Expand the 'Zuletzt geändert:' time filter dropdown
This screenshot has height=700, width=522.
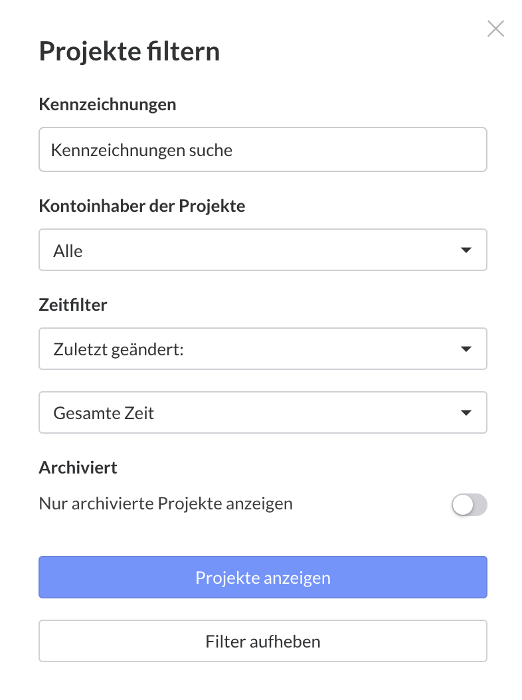[x=263, y=349]
